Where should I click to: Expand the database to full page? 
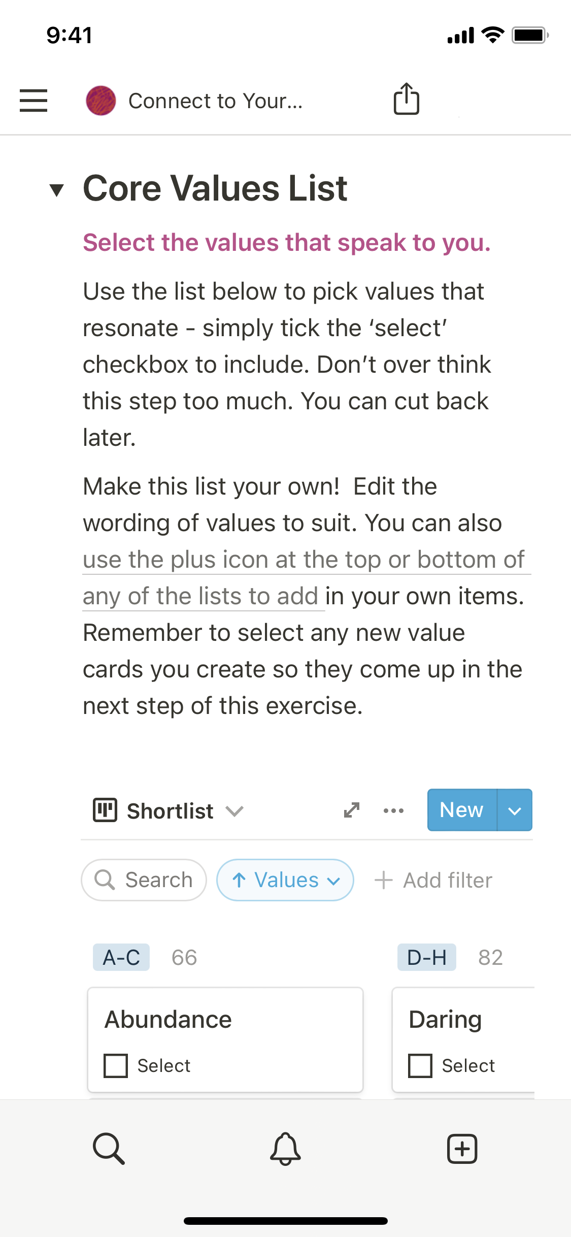coord(352,810)
